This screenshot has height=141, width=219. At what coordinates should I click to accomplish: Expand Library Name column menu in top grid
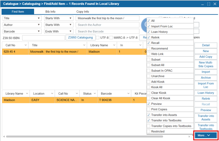click(114, 45)
